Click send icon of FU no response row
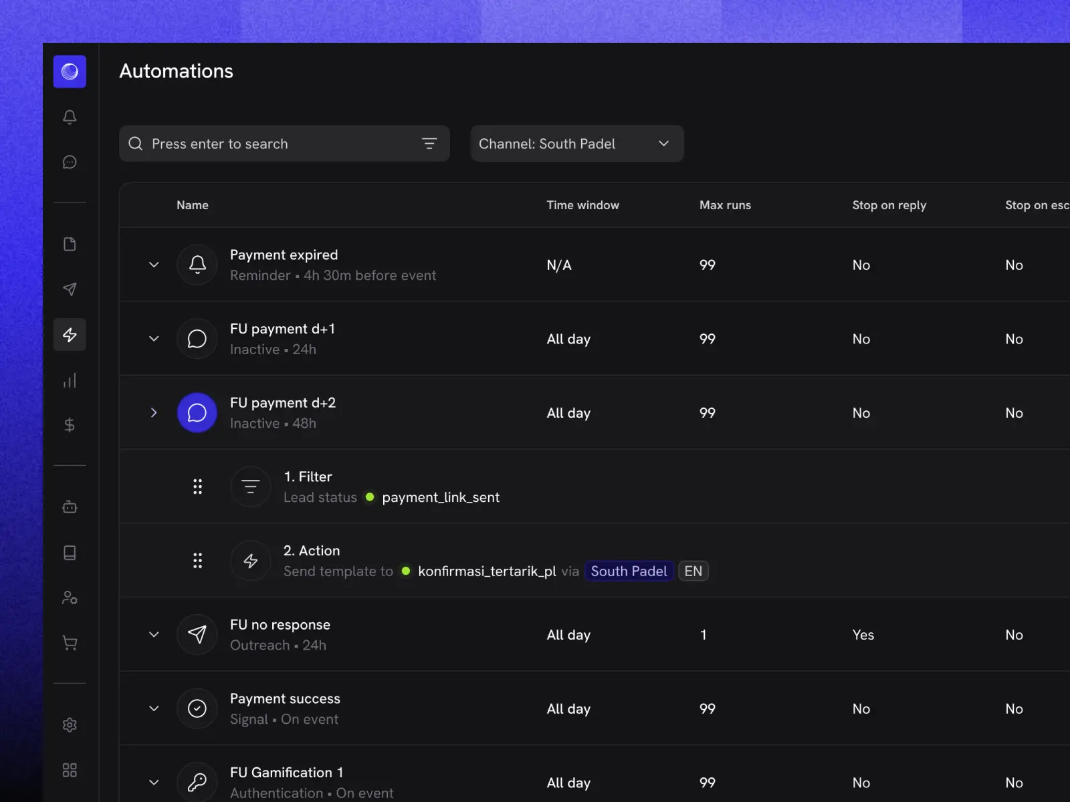Image resolution: width=1070 pixels, height=802 pixels. point(197,634)
